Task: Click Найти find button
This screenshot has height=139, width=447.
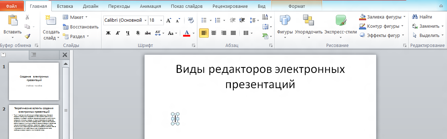Action: 422,17
